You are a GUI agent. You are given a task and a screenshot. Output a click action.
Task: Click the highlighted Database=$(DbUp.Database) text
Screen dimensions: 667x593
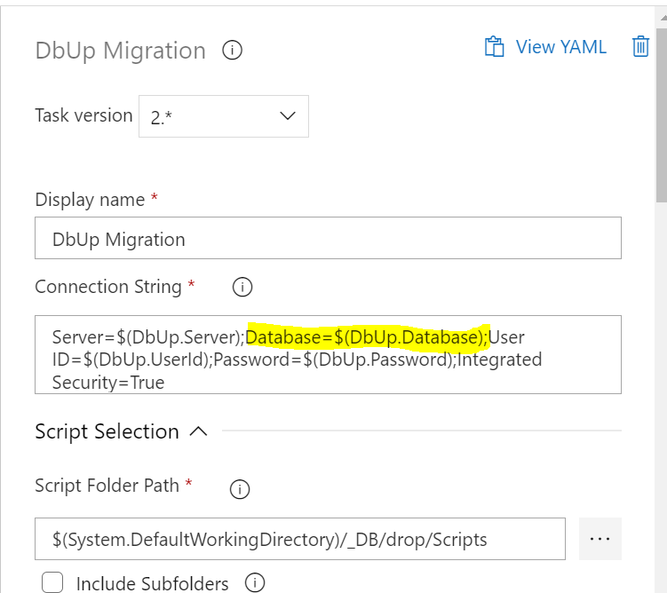pyautogui.click(x=367, y=337)
